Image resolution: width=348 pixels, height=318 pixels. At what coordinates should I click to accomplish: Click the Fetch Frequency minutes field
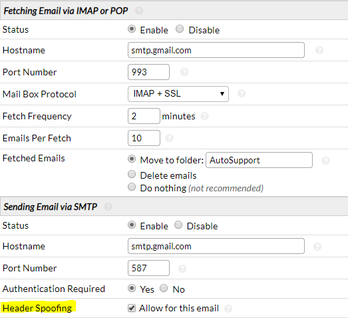click(144, 116)
